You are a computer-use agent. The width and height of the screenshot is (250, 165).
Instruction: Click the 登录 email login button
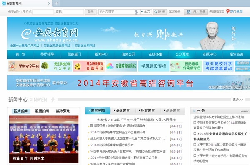90,12
